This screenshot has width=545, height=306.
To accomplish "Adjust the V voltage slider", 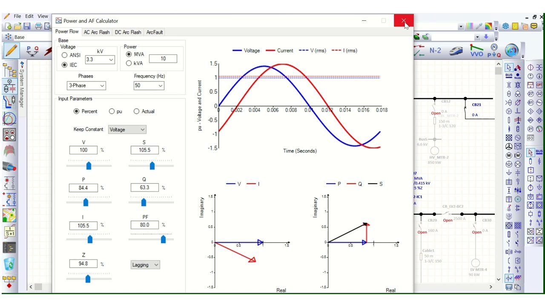I will (89, 165).
